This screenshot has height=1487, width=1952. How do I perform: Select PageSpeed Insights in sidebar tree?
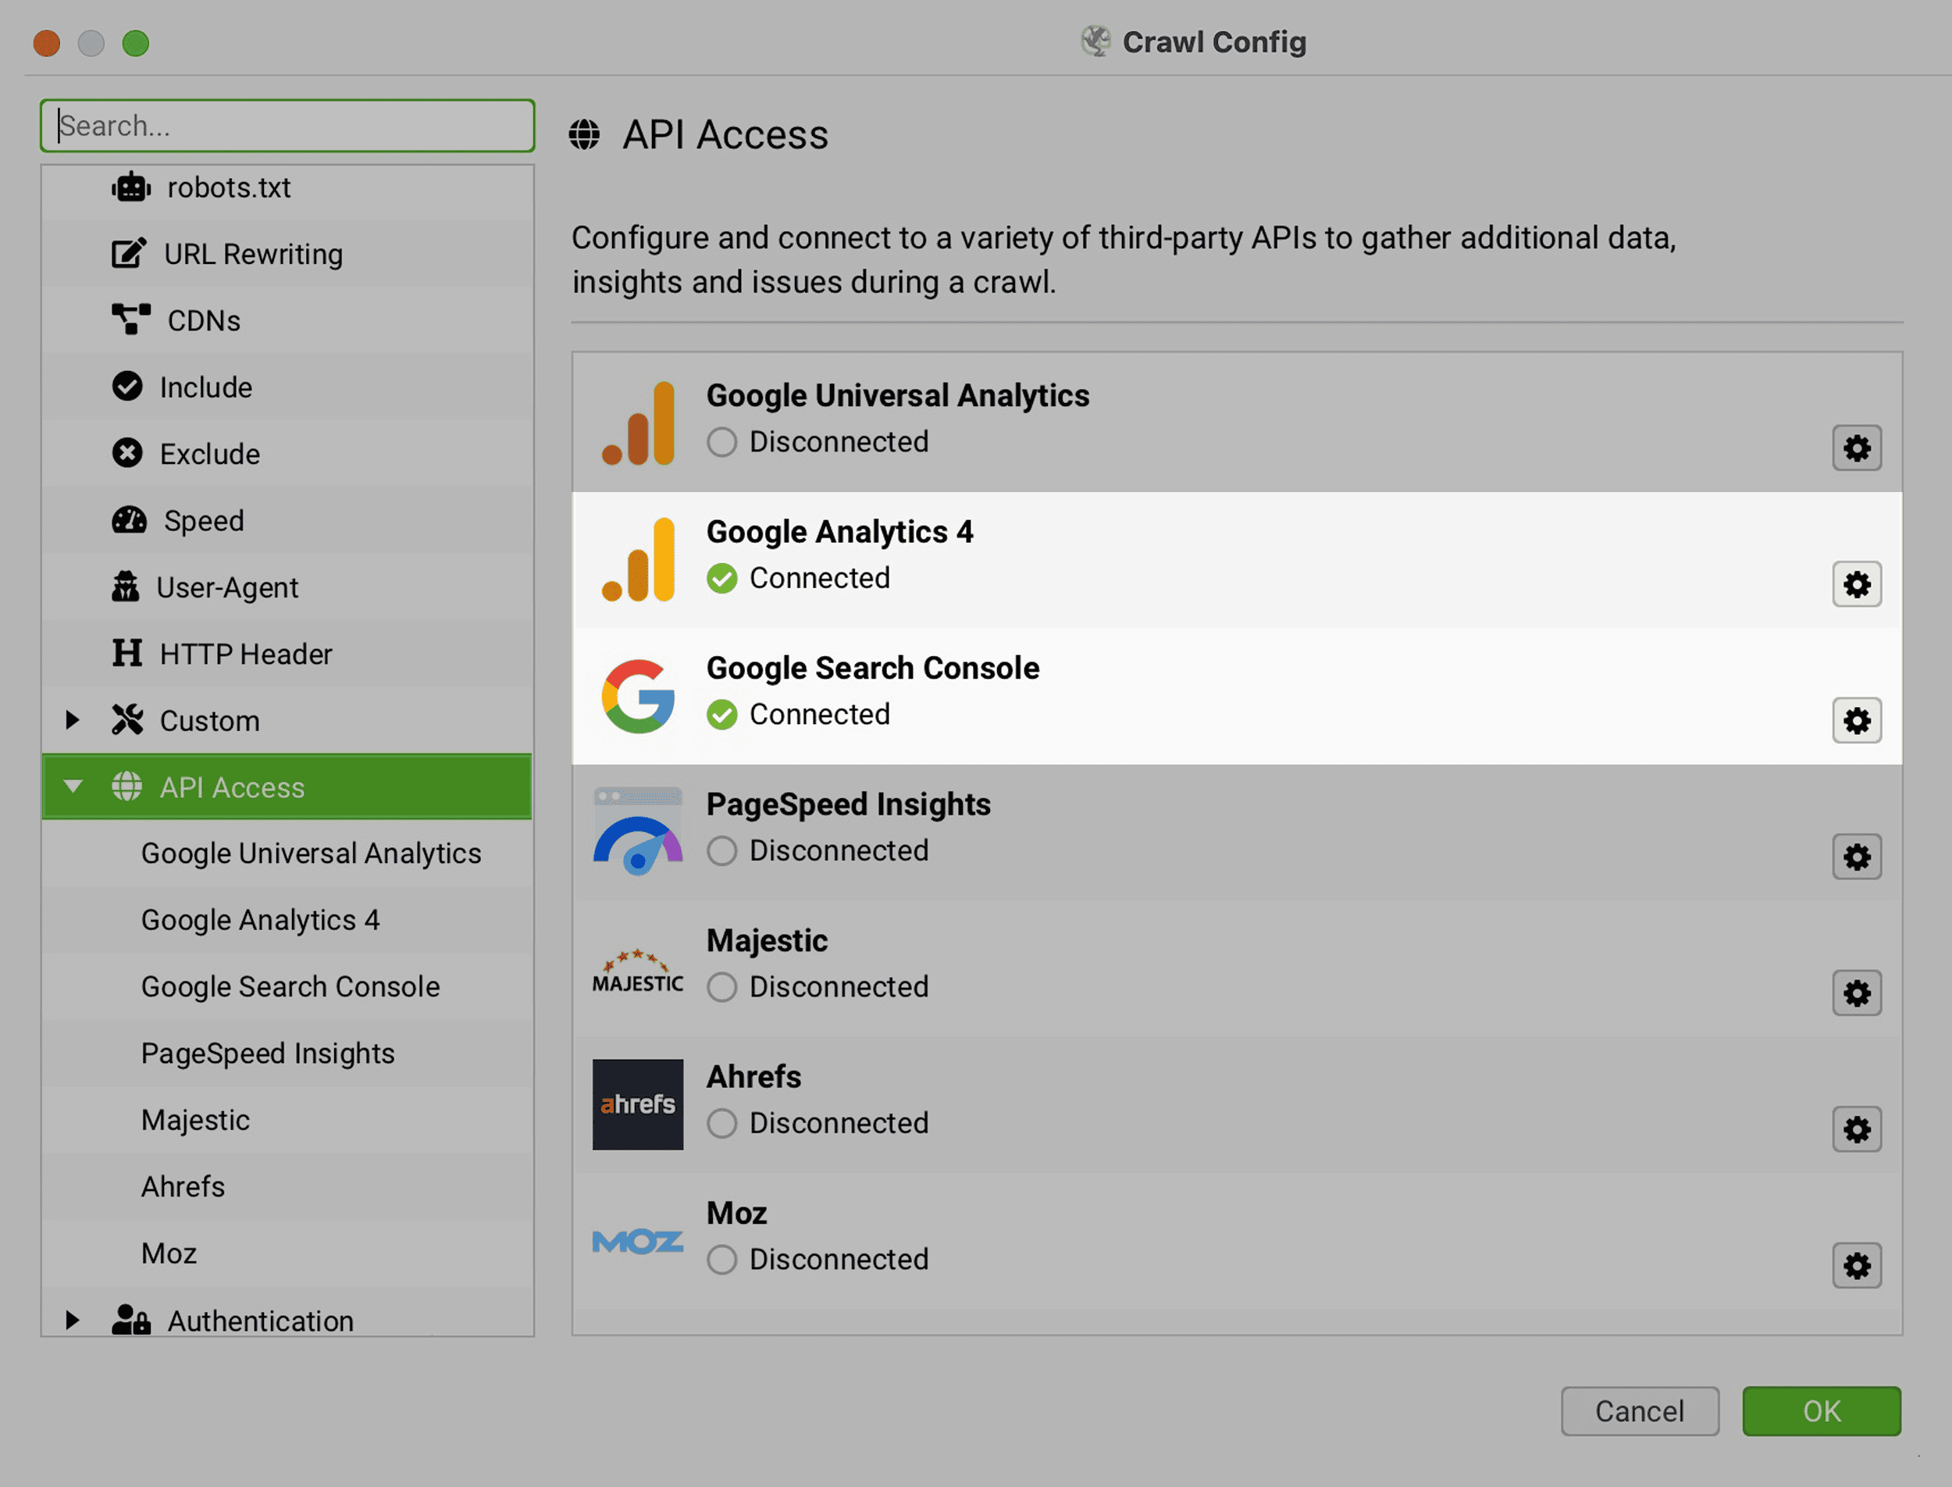pos(287,1054)
